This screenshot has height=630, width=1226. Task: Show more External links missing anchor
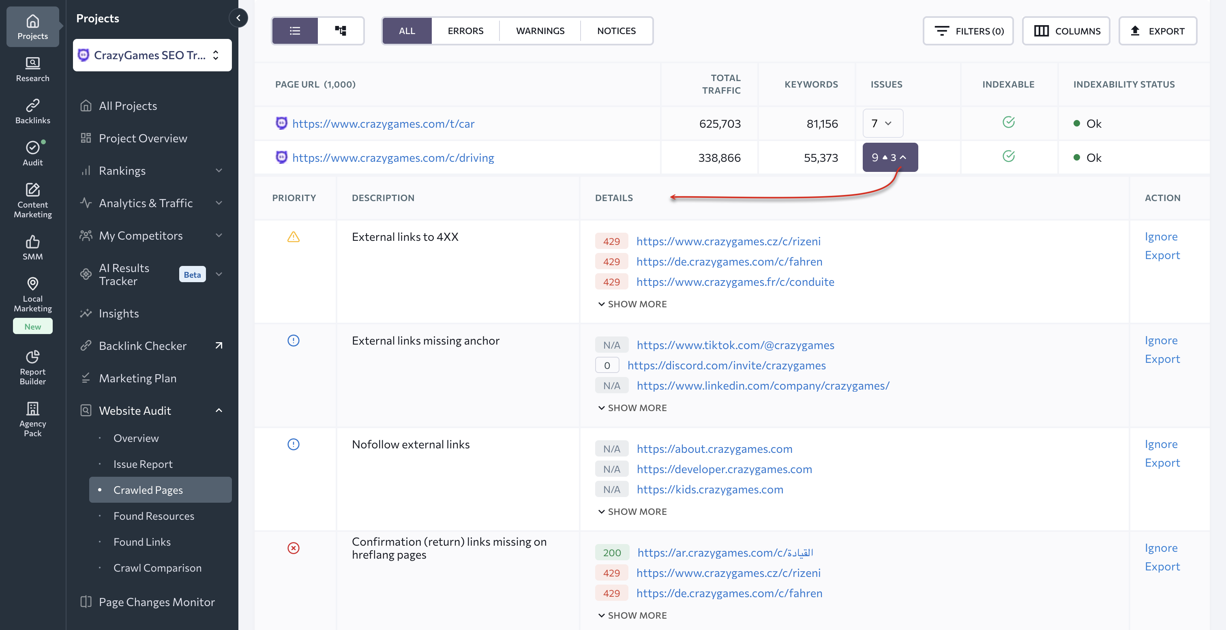tap(632, 408)
